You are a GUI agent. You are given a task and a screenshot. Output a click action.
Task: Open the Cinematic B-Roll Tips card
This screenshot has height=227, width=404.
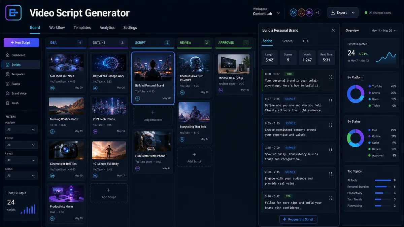click(66, 159)
